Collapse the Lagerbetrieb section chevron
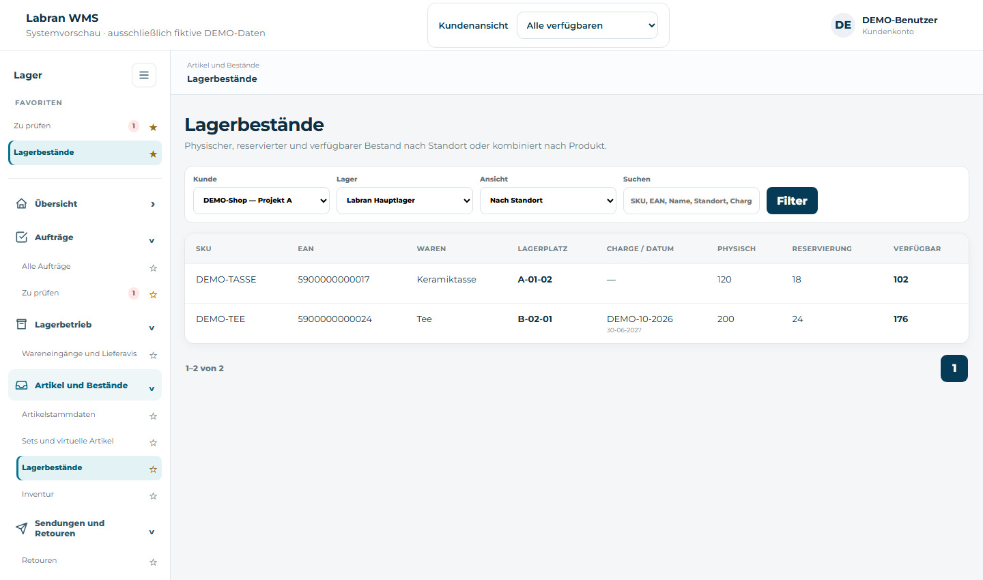The height and width of the screenshot is (580, 983). 152,328
